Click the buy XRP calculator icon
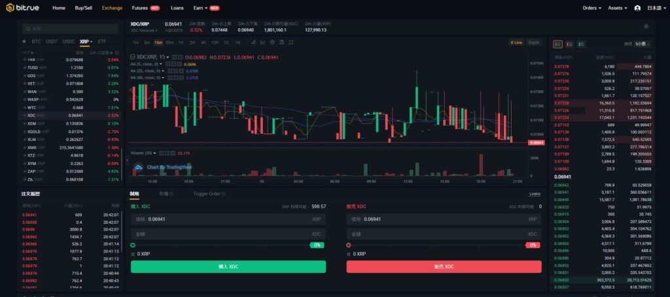670x297 pixels. tap(133, 254)
